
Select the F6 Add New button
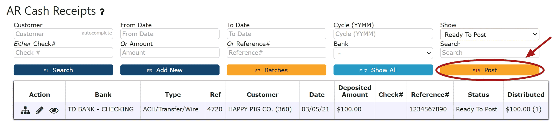[x=170, y=70]
